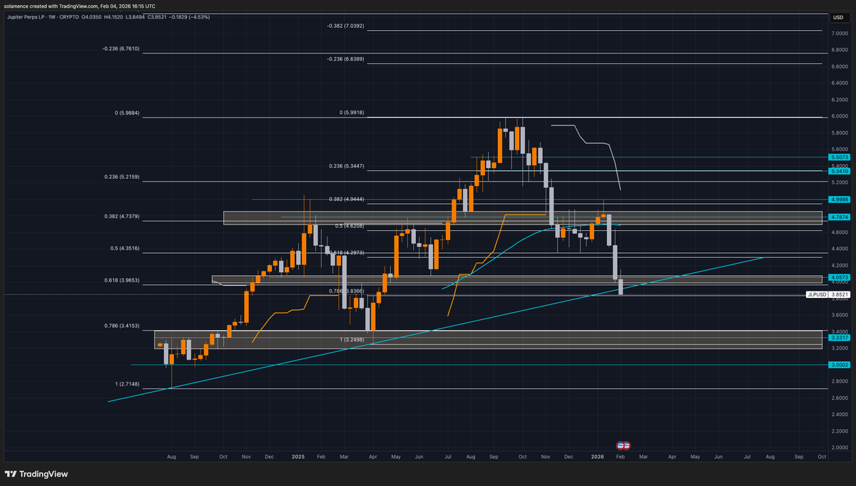Screen dimensions: 856x486
Task: Click the cyan 4.9998 price label
Action: (839, 200)
